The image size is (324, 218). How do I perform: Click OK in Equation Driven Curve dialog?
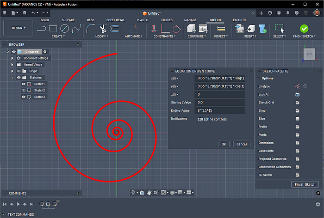tap(224, 144)
